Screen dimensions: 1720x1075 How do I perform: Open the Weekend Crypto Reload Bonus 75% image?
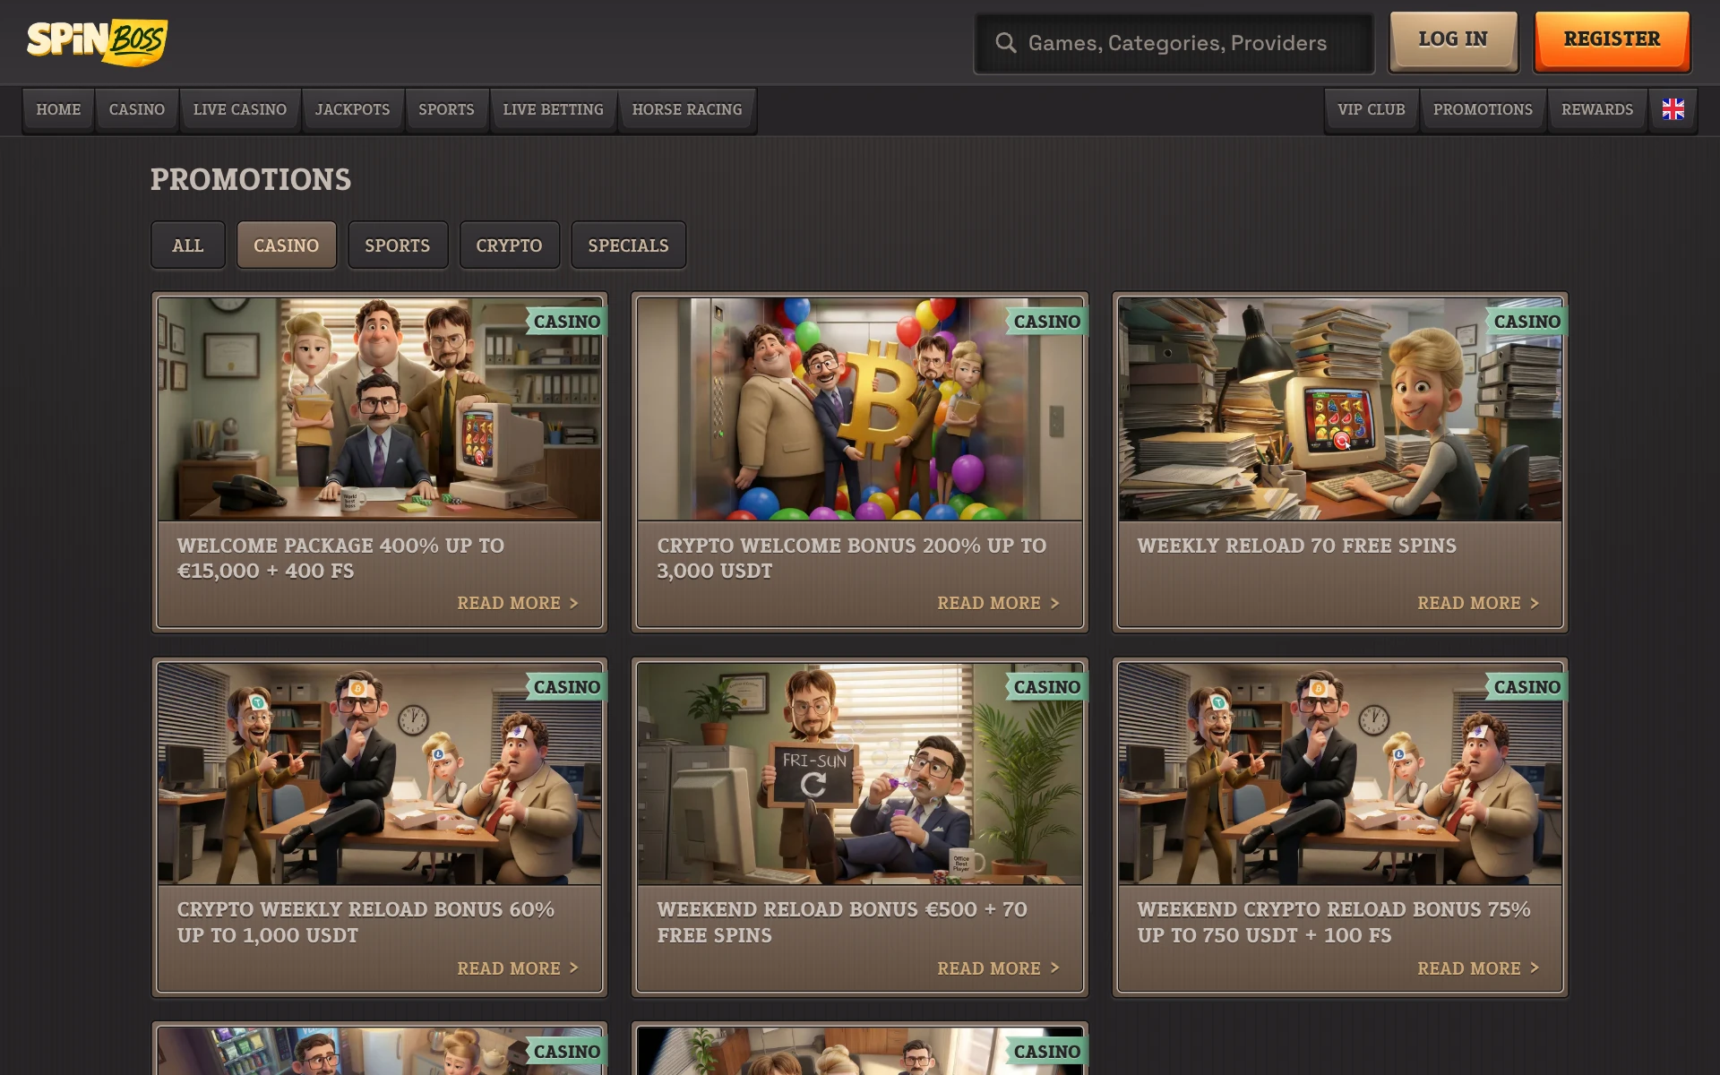tap(1340, 774)
